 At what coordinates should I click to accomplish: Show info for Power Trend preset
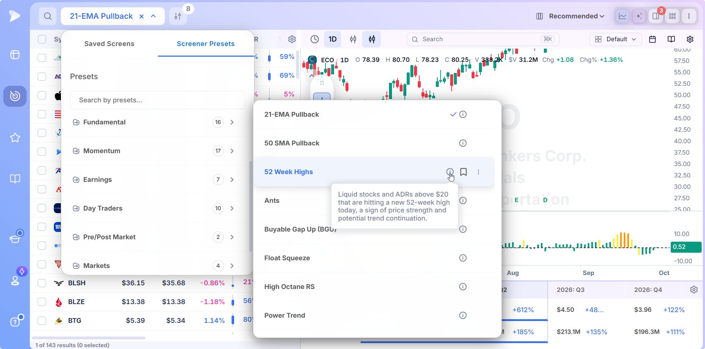point(463,315)
